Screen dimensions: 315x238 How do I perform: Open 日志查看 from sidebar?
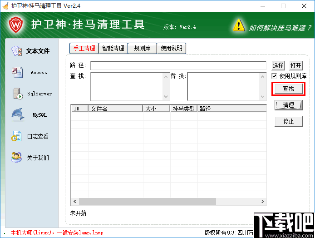click(38, 136)
